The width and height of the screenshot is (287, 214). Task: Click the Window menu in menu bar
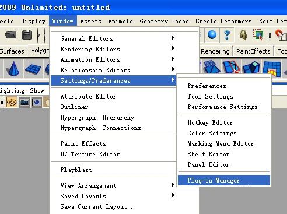[x=63, y=21]
